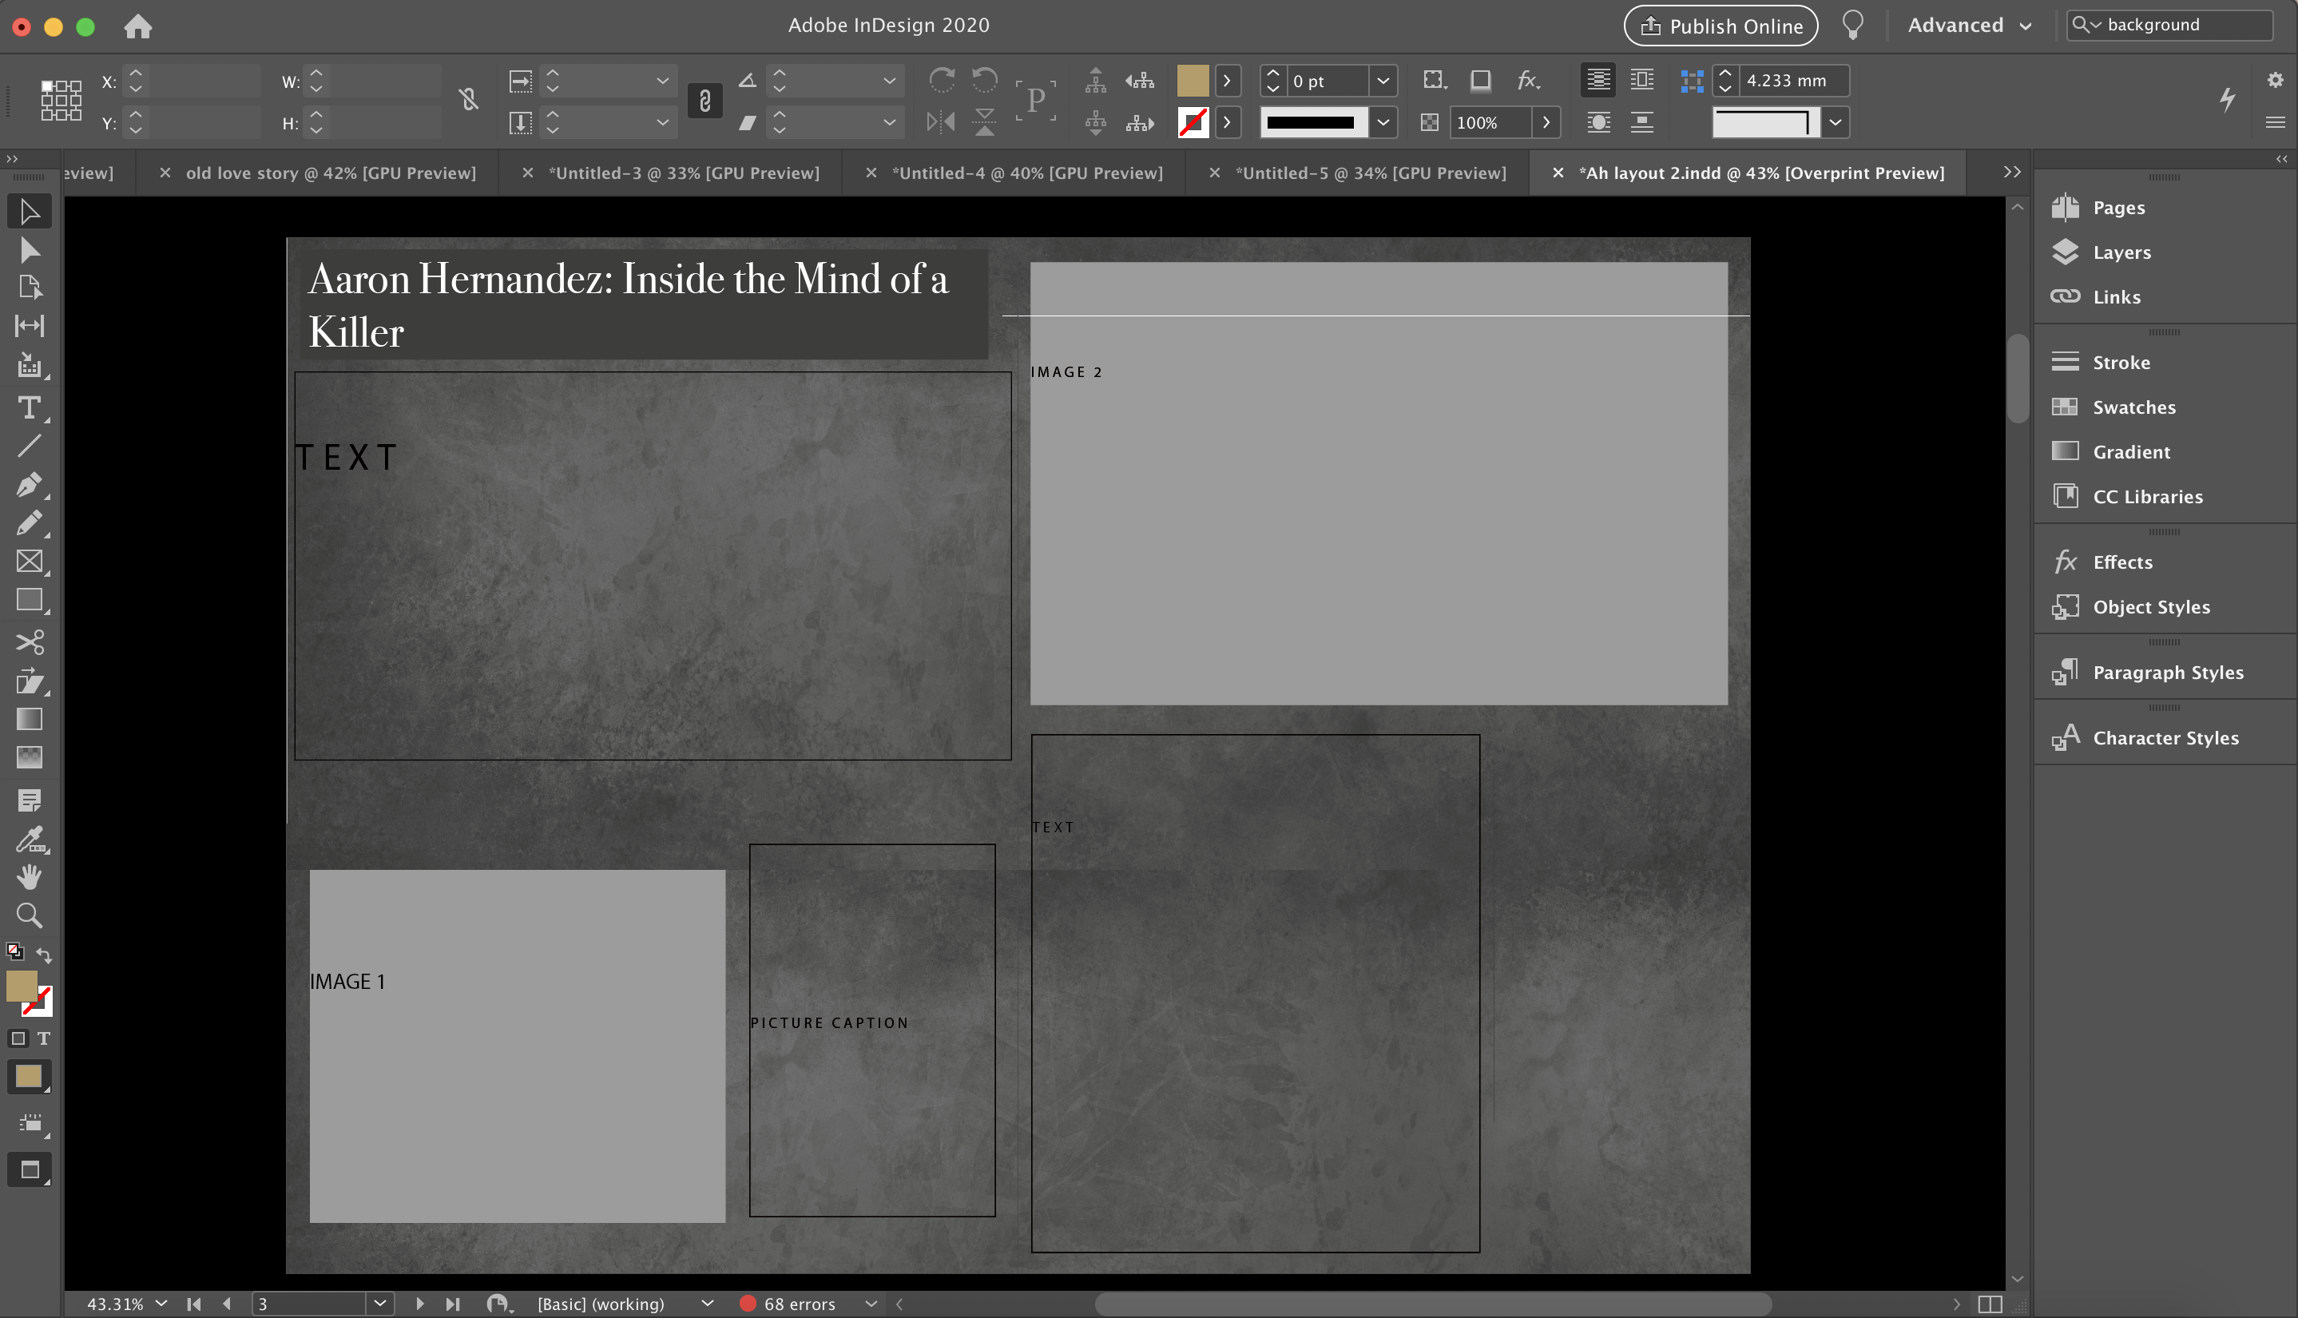Toggle split layout view
Screen dimensions: 2298x1318
(x=1990, y=1304)
